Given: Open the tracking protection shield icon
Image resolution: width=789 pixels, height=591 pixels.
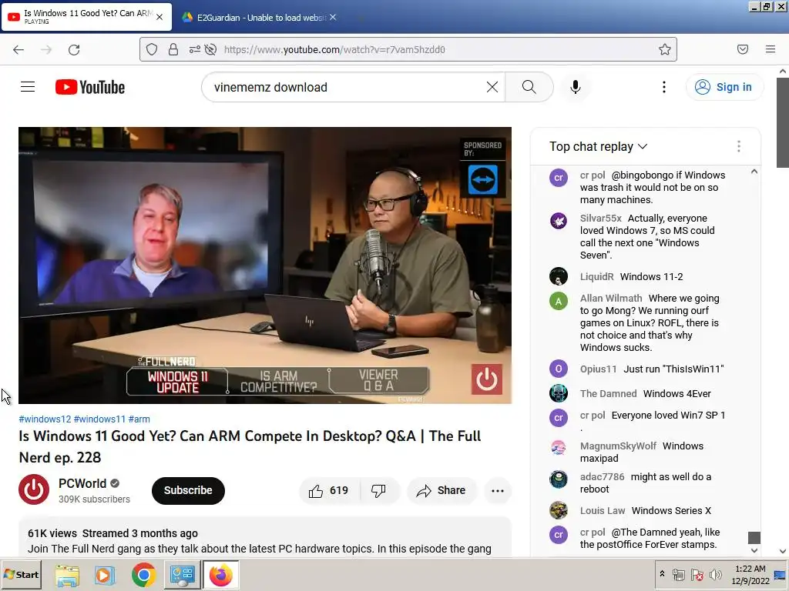Looking at the screenshot, I should pyautogui.click(x=152, y=49).
